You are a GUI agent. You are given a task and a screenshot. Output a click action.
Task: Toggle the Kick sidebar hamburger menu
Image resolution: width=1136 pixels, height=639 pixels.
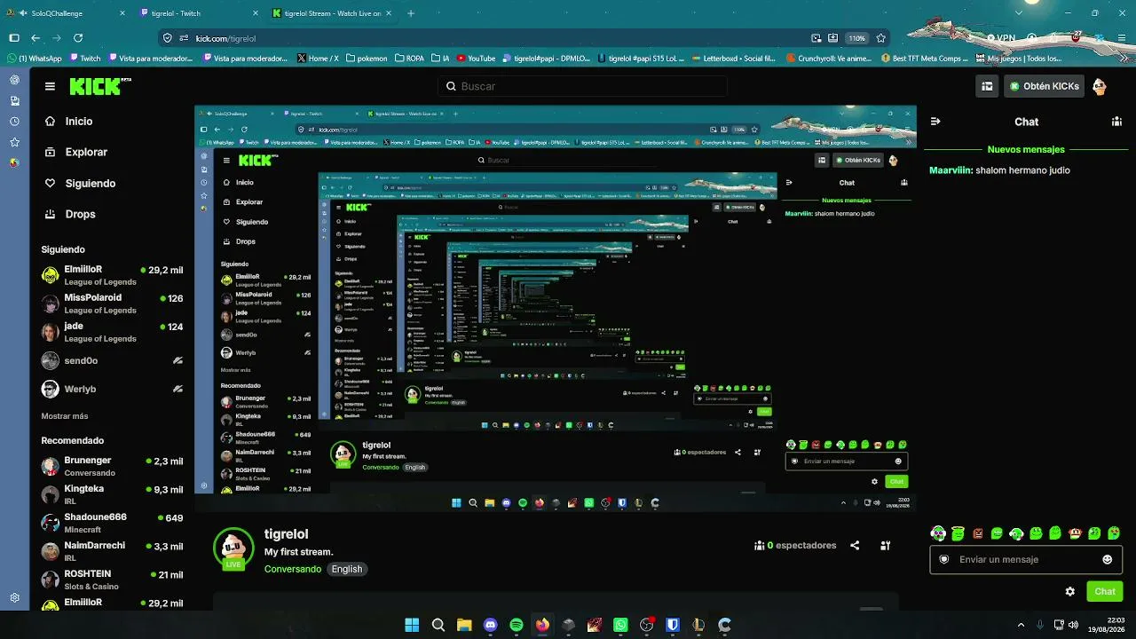pos(50,86)
